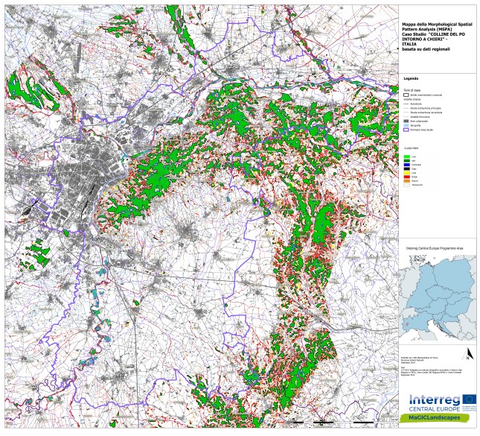The width and height of the screenshot is (480, 436).
Task: Click the 'Autostrada' legend label
Action: (416, 104)
